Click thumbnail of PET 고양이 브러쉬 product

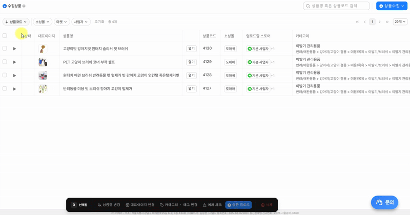coord(43,62)
